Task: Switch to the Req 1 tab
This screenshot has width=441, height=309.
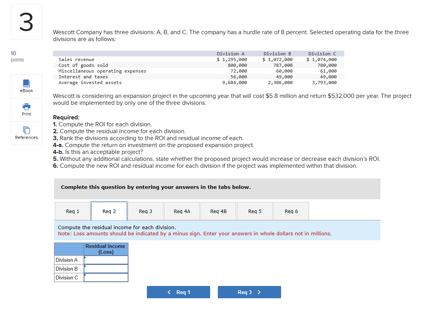Action: coord(72,211)
